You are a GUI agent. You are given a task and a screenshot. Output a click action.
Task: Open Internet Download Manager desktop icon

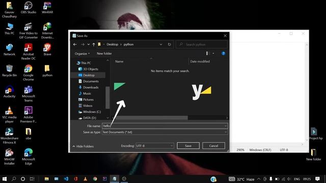47,30
